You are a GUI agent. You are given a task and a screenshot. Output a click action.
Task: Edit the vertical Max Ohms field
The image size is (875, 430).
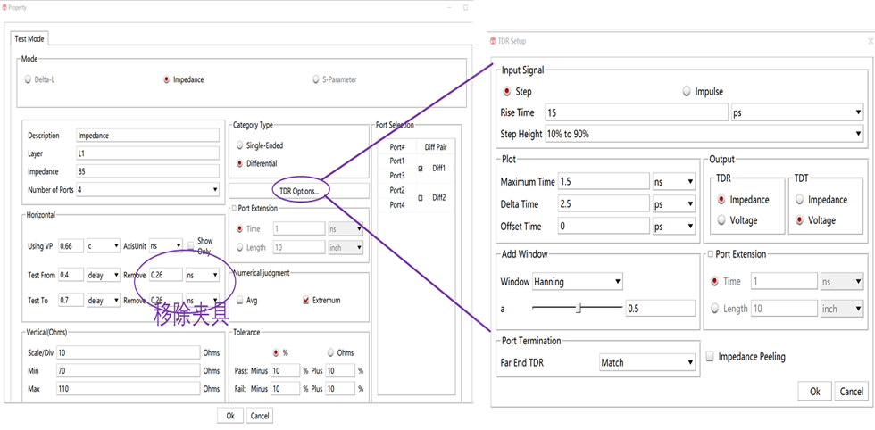point(129,388)
